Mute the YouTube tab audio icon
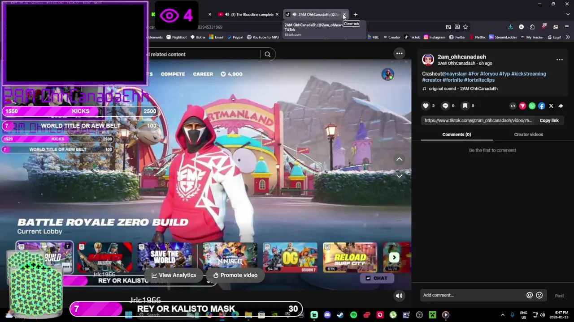 (227, 14)
